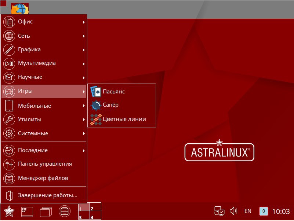294x221 pixels.
Task: Click the wrench icon beside Утилиты
Action: pos(9,119)
